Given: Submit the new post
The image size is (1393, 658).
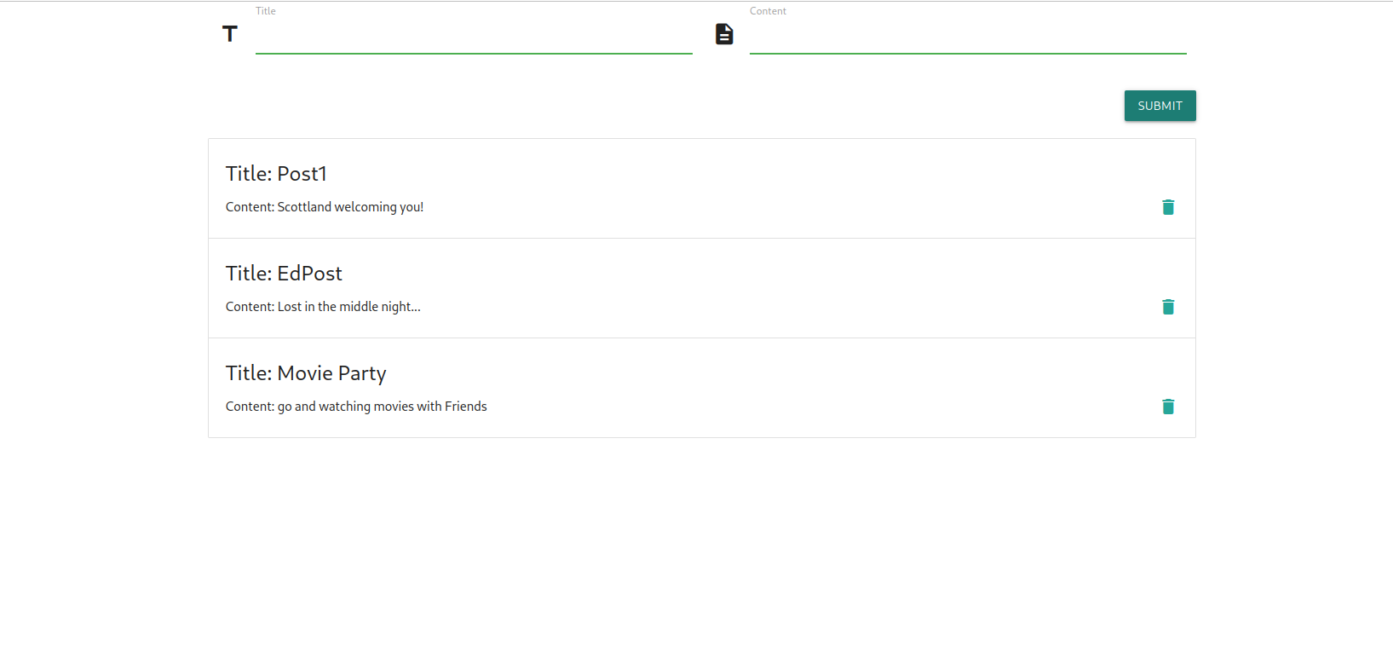Looking at the screenshot, I should [1160, 106].
